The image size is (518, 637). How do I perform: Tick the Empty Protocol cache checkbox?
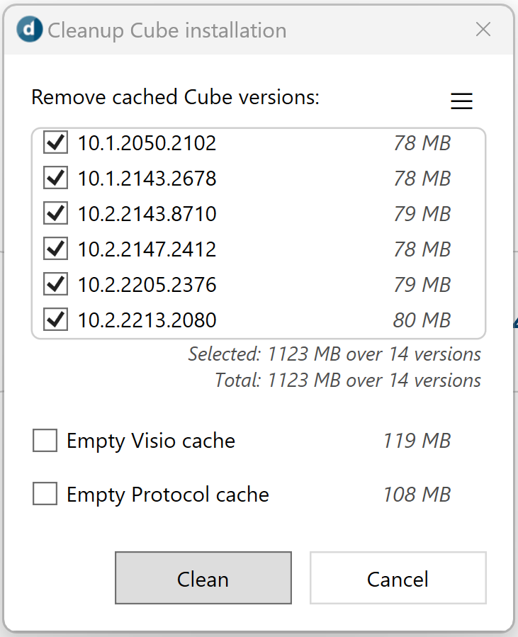pos(45,494)
